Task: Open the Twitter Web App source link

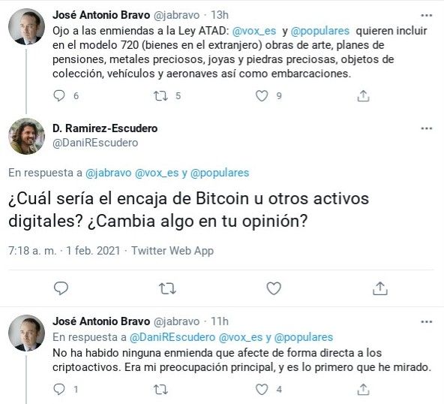Action: [x=172, y=251]
